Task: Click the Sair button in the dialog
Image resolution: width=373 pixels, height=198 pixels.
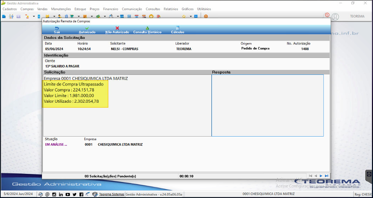Action: [57, 30]
